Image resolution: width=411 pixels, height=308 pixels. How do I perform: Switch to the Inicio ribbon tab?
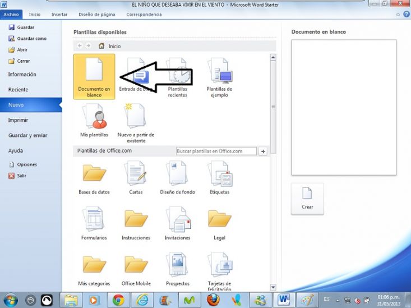pyautogui.click(x=35, y=15)
